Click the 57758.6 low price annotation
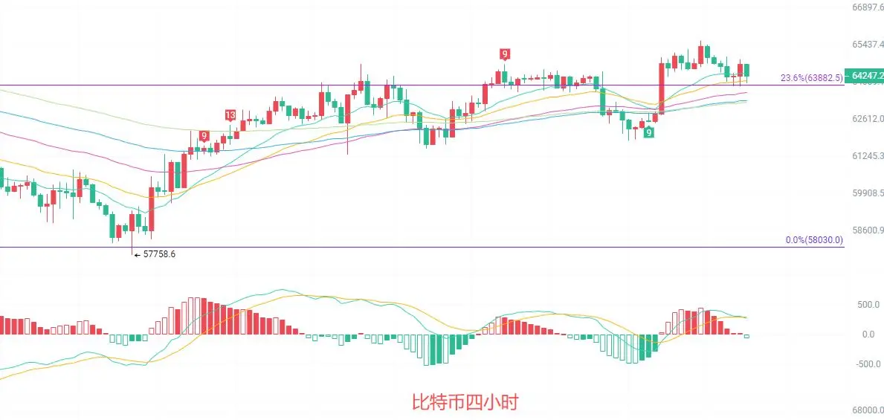Screen dimensions: 884x420 click(155, 255)
